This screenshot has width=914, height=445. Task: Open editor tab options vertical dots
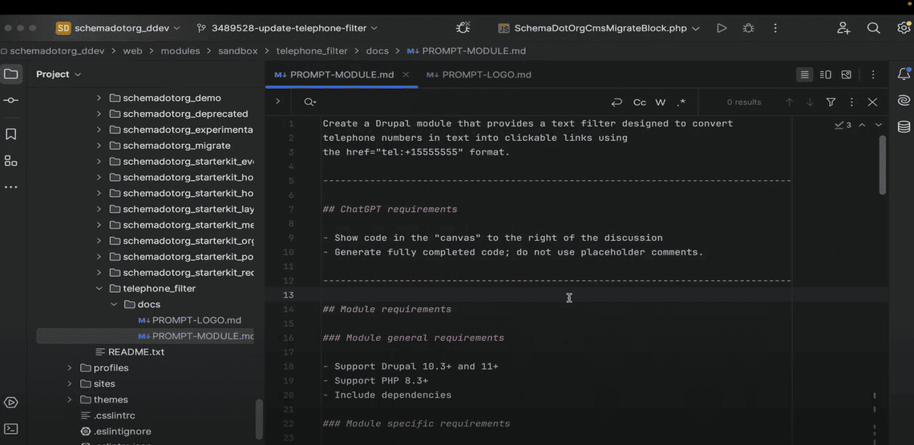click(x=873, y=74)
